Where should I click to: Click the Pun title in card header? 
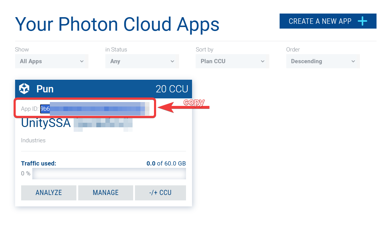[45, 89]
